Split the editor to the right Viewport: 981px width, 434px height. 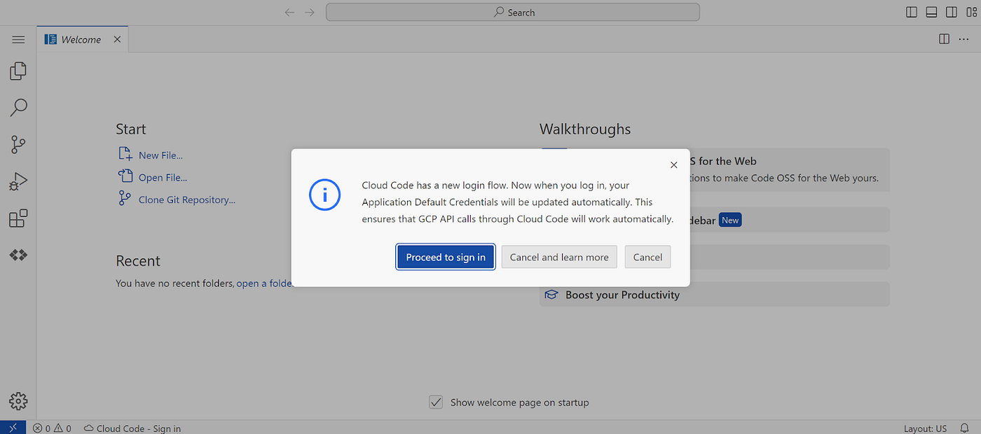tap(944, 39)
